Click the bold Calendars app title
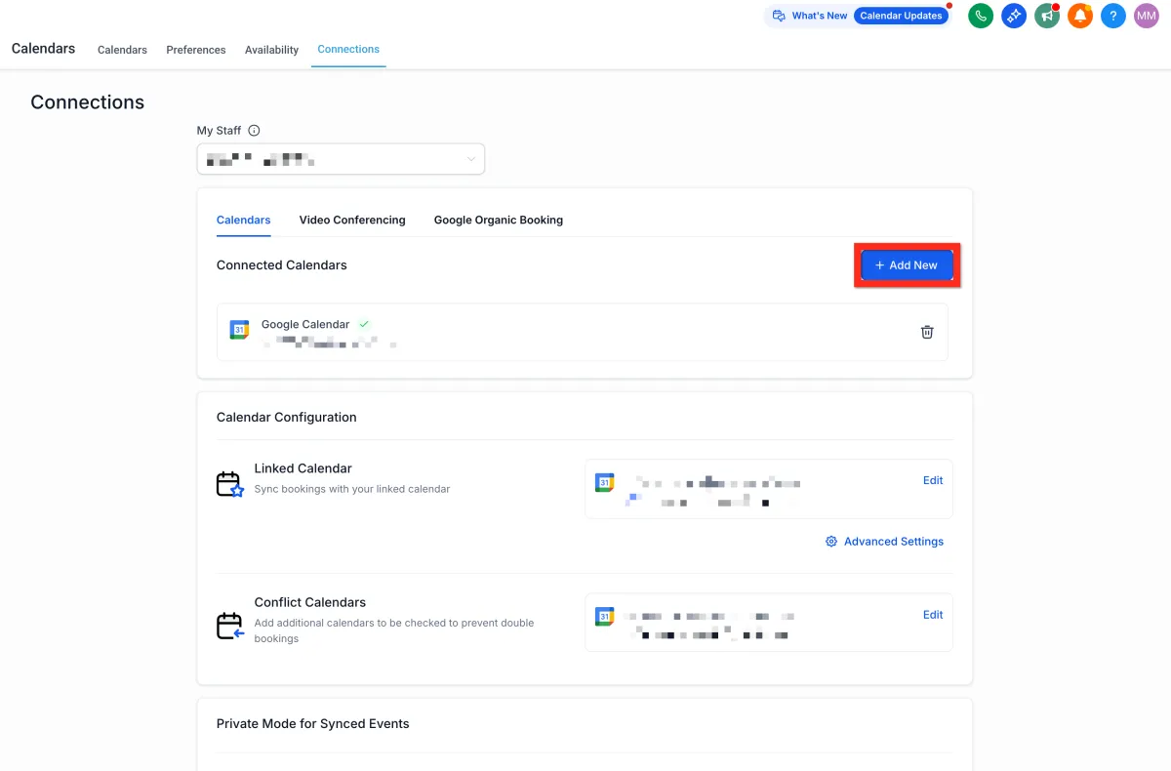1171x771 pixels. tap(43, 49)
